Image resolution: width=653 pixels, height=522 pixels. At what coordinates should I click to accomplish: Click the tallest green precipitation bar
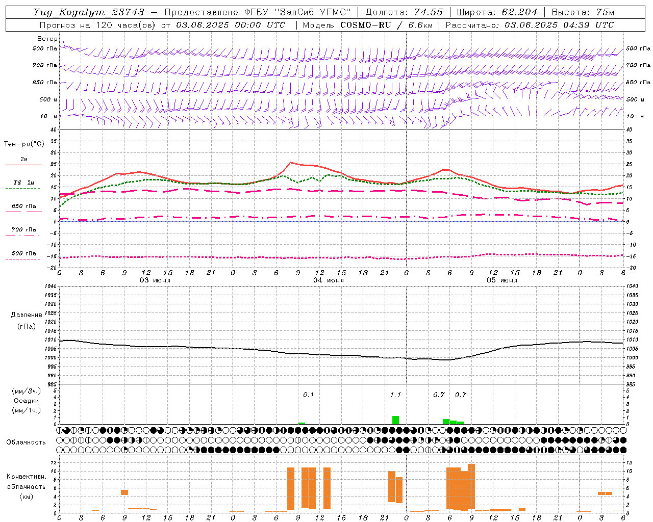395,420
